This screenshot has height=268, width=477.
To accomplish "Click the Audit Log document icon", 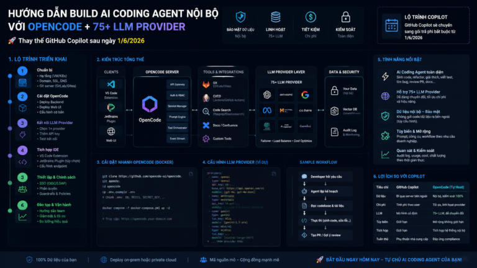I will pos(335,132).
